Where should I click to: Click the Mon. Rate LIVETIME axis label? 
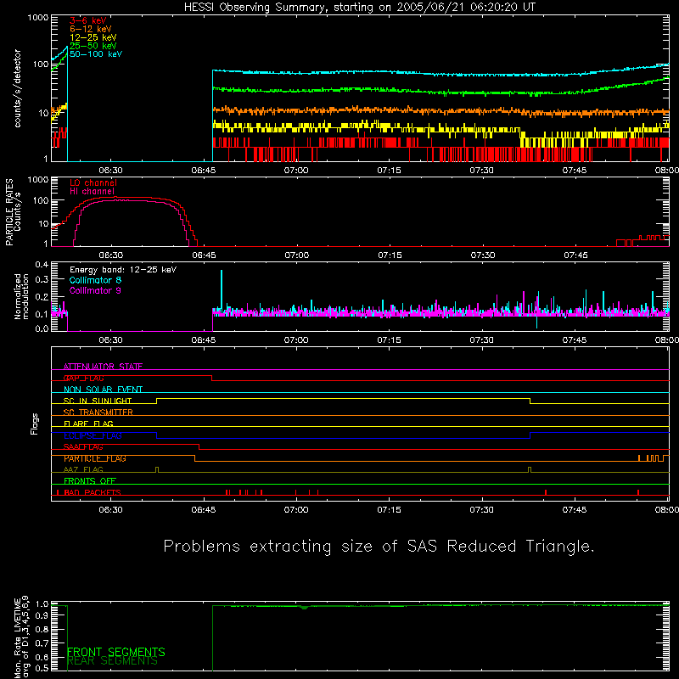pyautogui.click(x=22, y=637)
